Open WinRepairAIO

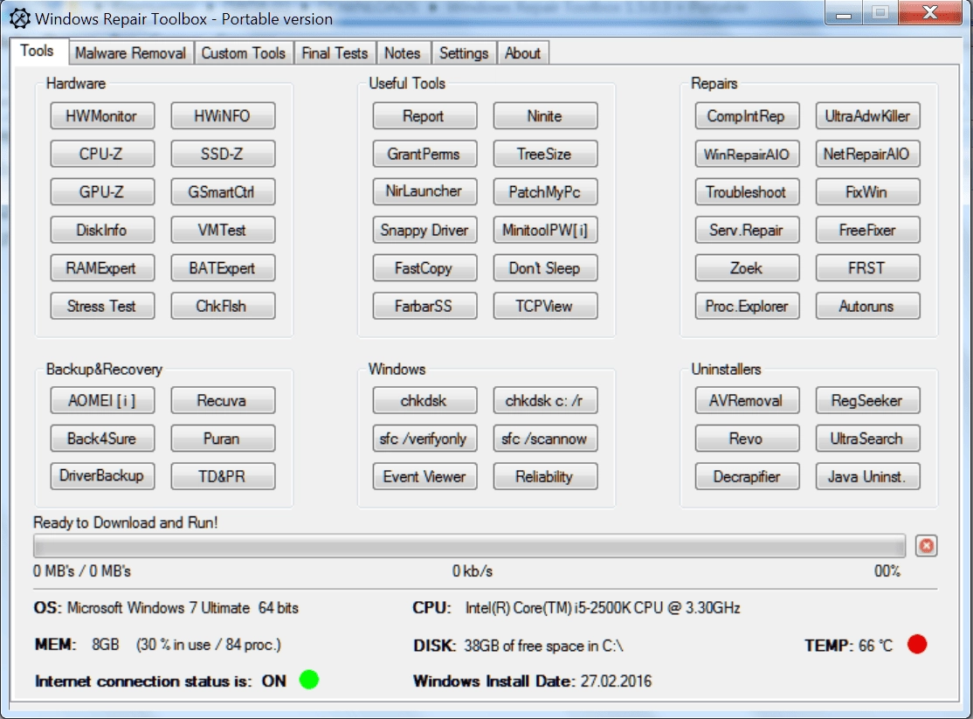[x=747, y=154]
